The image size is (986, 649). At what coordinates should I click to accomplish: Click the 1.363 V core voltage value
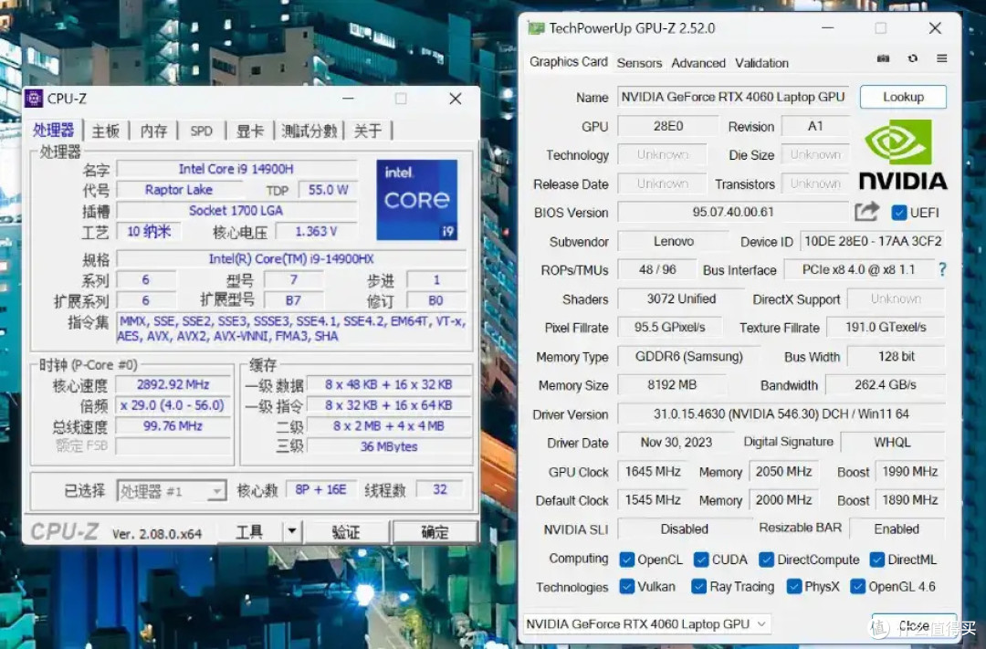coord(316,232)
